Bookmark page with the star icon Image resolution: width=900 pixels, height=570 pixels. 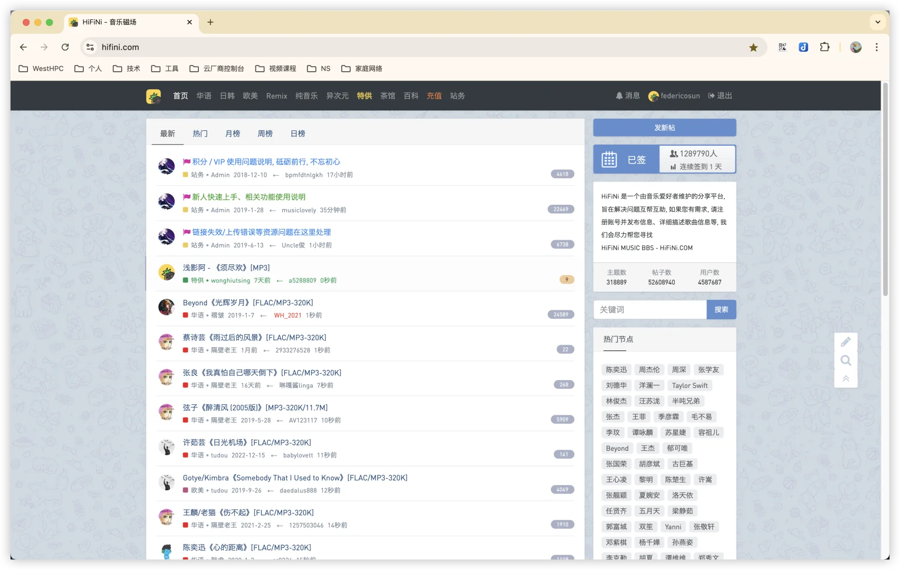coord(753,47)
